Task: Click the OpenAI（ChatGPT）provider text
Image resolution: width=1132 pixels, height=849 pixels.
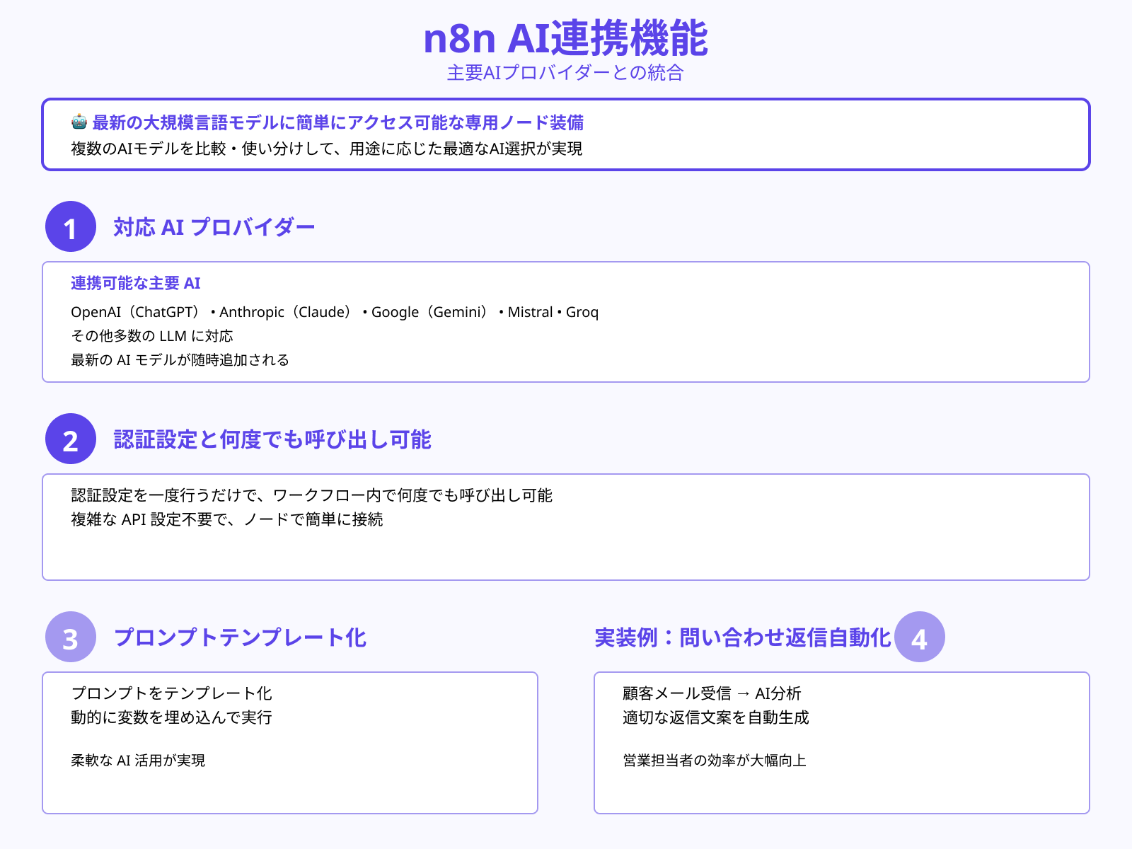Action: [134, 311]
